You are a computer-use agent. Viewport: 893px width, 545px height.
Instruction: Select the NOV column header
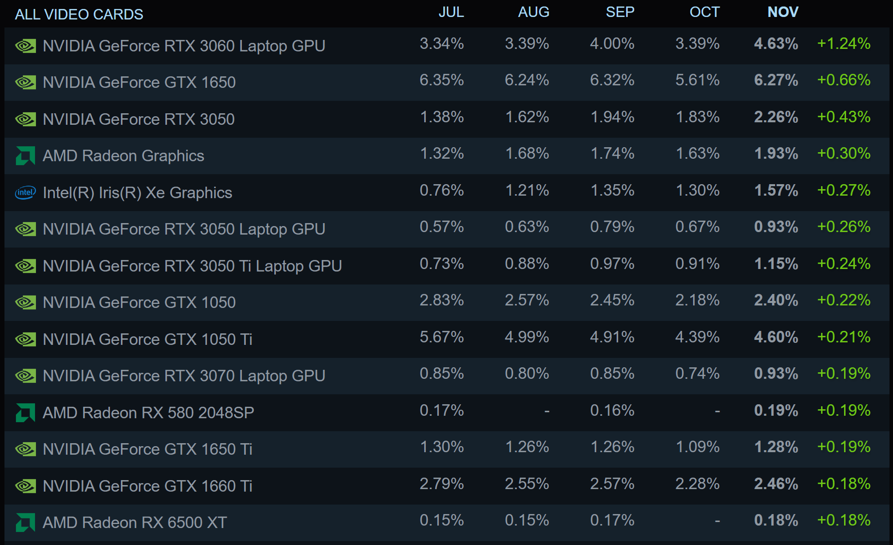coord(783,12)
